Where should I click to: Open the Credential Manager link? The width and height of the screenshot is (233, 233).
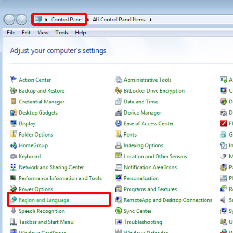pos(41,102)
